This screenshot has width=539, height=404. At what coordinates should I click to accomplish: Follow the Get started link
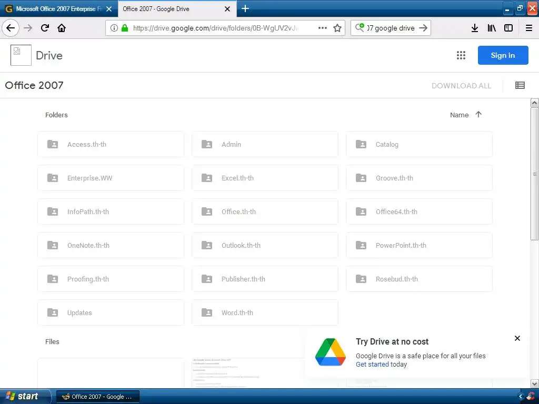tap(372, 364)
